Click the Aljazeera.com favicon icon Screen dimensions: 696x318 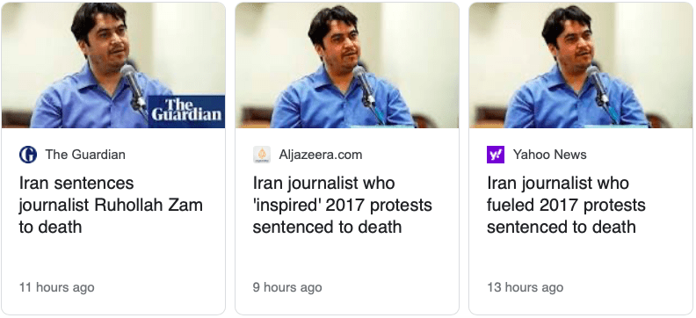tap(262, 155)
